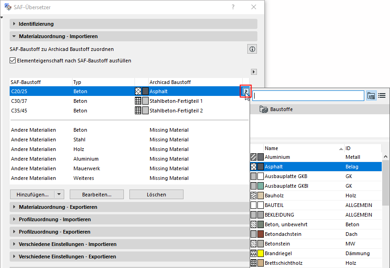The width and height of the screenshot is (390, 268).
Task: Select the C30/37 SAF-Baustoff row
Action: pyautogui.click(x=129, y=101)
